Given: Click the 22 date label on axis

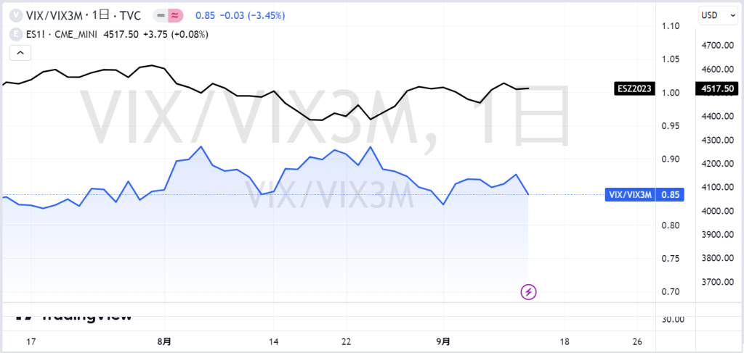Looking at the screenshot, I should tap(347, 341).
